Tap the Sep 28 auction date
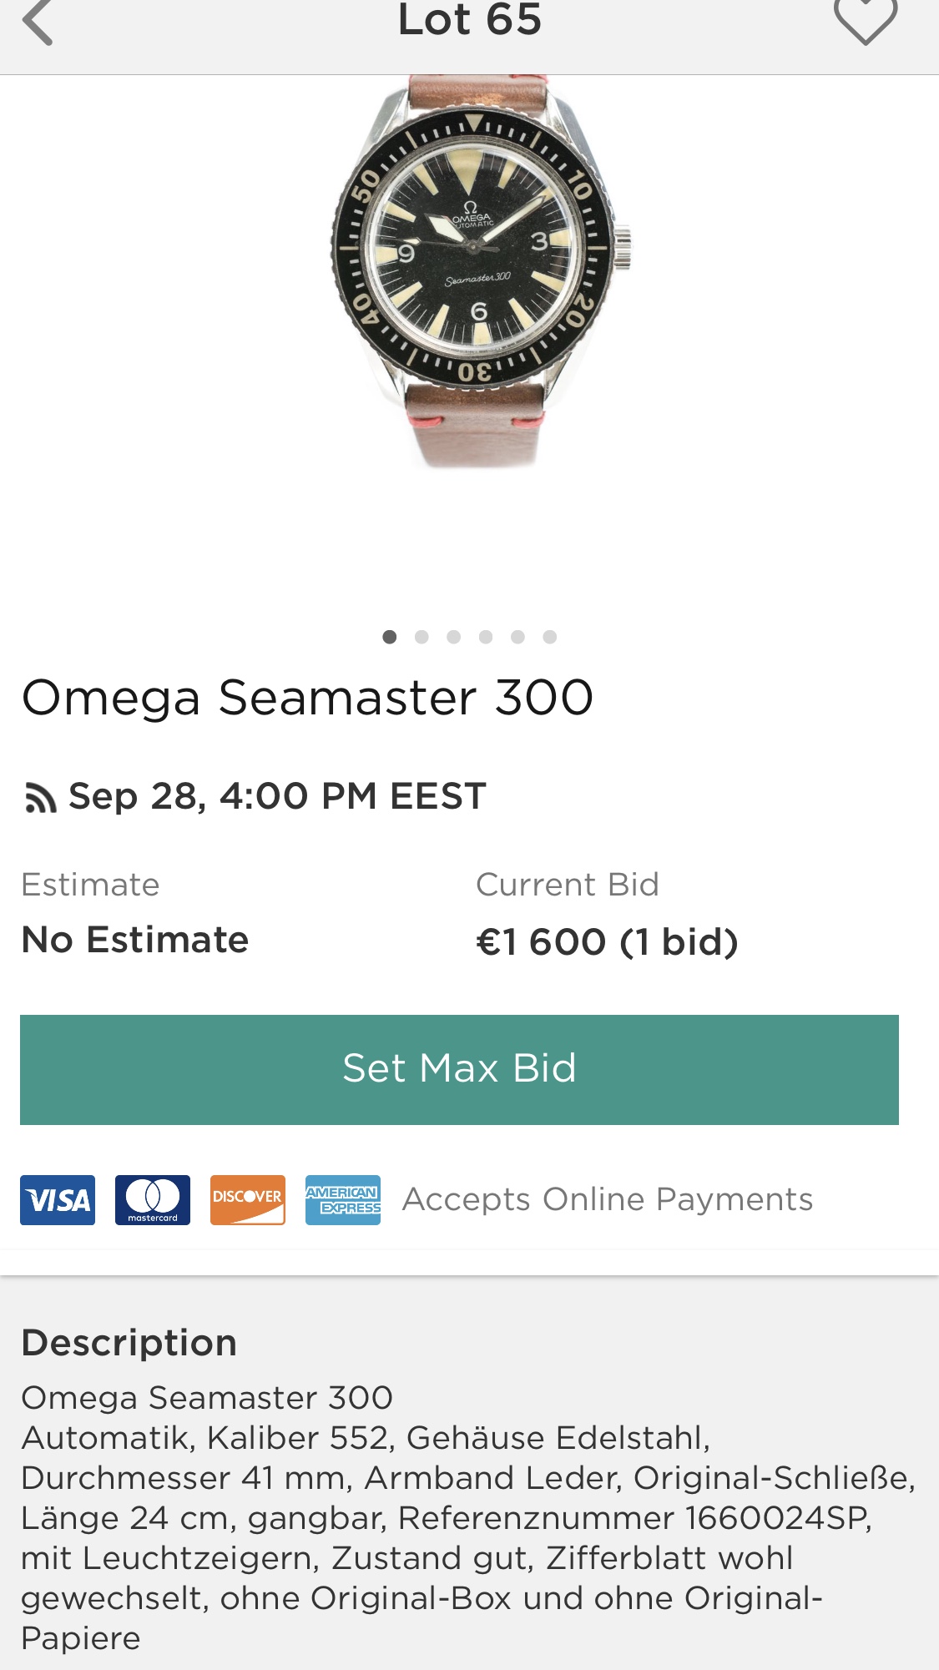 [277, 796]
